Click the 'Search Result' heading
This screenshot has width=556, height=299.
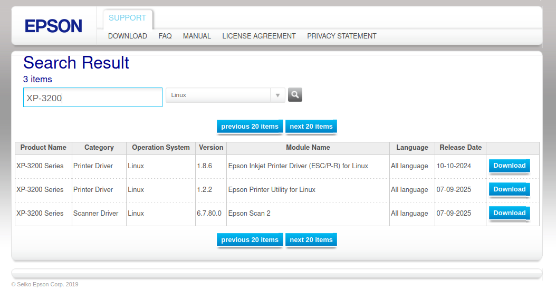76,63
